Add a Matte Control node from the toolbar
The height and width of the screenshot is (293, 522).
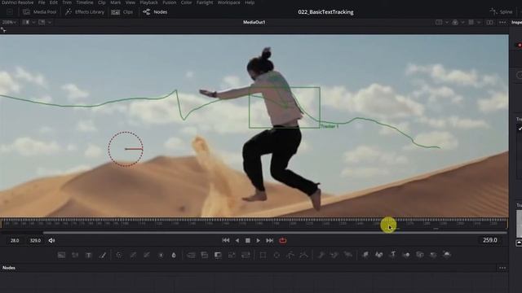218,255
